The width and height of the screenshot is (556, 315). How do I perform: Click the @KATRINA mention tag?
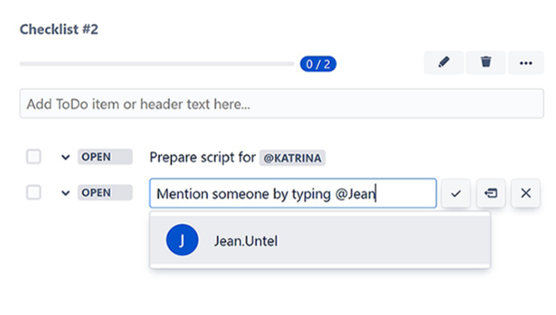[x=293, y=157]
